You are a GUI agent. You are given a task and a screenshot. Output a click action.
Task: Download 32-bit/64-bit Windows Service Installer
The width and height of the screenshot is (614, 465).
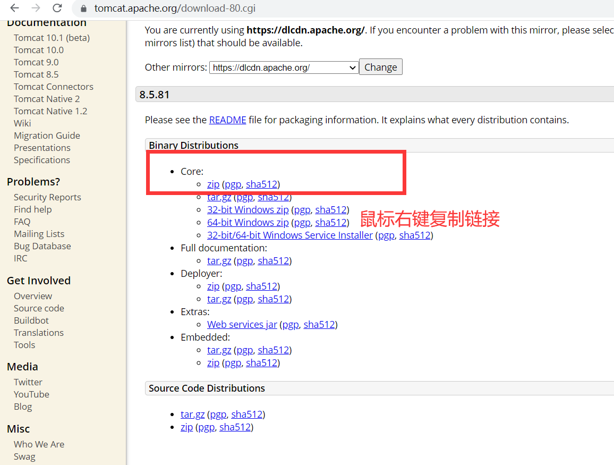click(x=290, y=235)
